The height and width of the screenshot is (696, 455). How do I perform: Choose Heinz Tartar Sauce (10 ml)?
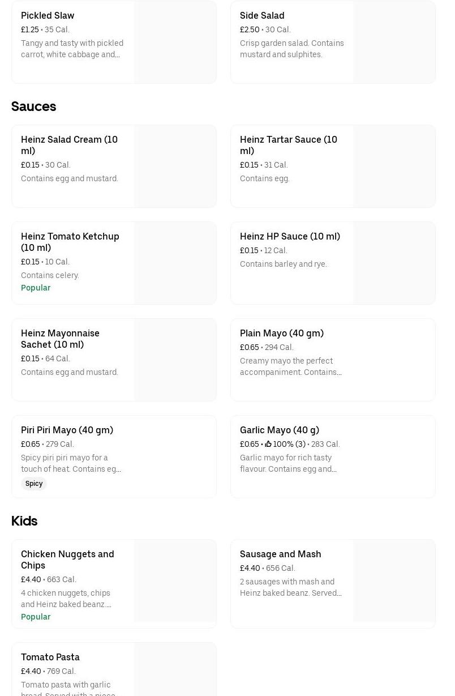(x=288, y=145)
